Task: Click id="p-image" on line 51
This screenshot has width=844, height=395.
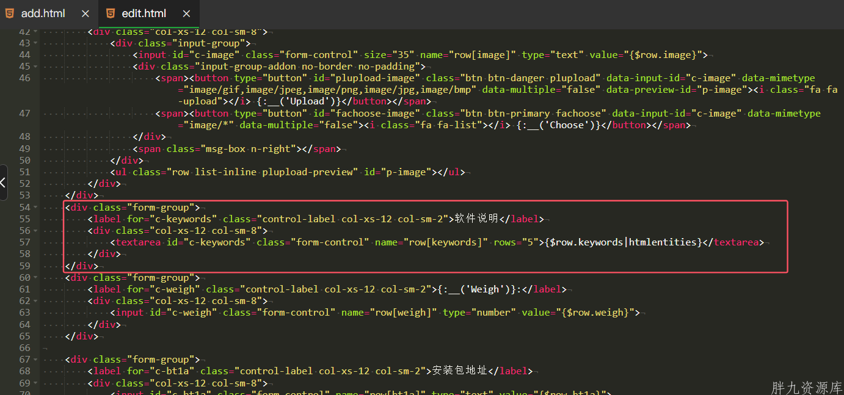Action: [398, 172]
